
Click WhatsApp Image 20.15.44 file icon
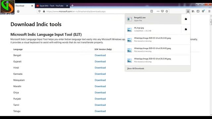(130, 60)
